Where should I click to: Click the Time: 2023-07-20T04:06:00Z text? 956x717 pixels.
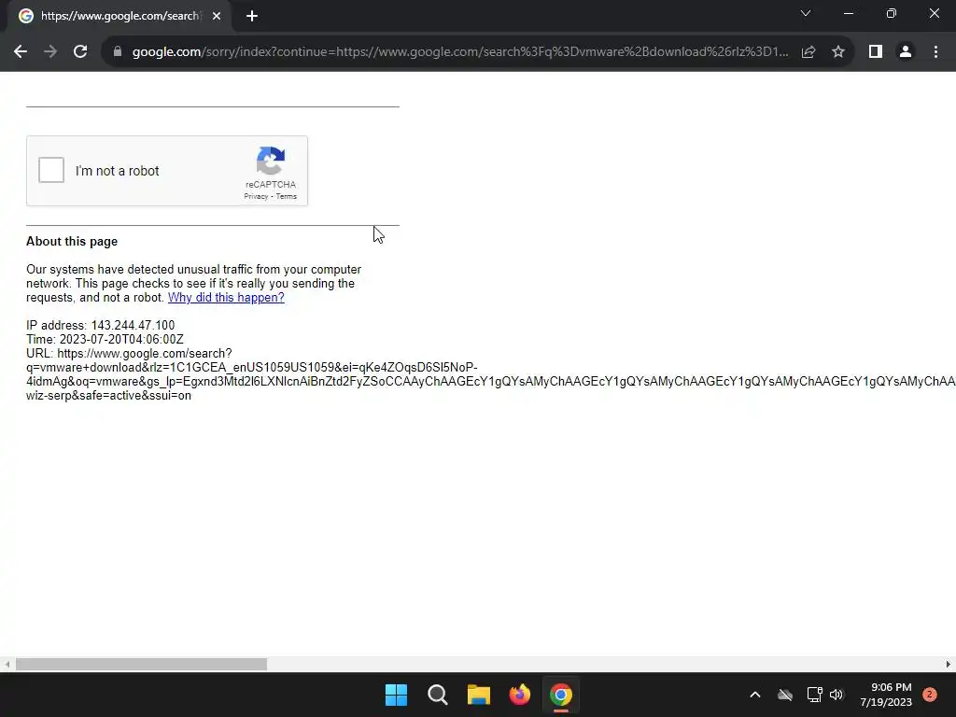(x=105, y=340)
